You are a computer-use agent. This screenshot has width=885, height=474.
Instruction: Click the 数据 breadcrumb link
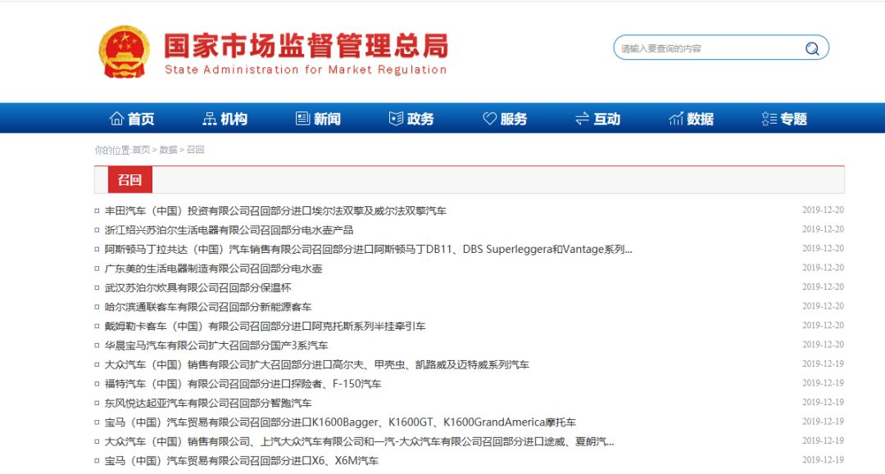click(x=168, y=150)
